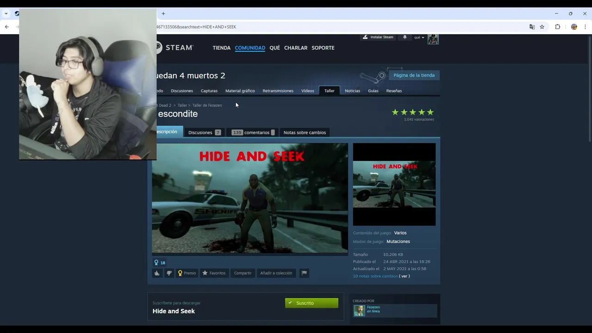Click the Compartir button
592x333 pixels.
243,273
